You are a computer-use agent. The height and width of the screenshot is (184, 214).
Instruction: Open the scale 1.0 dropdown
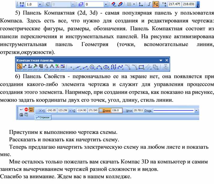coord(40,4)
